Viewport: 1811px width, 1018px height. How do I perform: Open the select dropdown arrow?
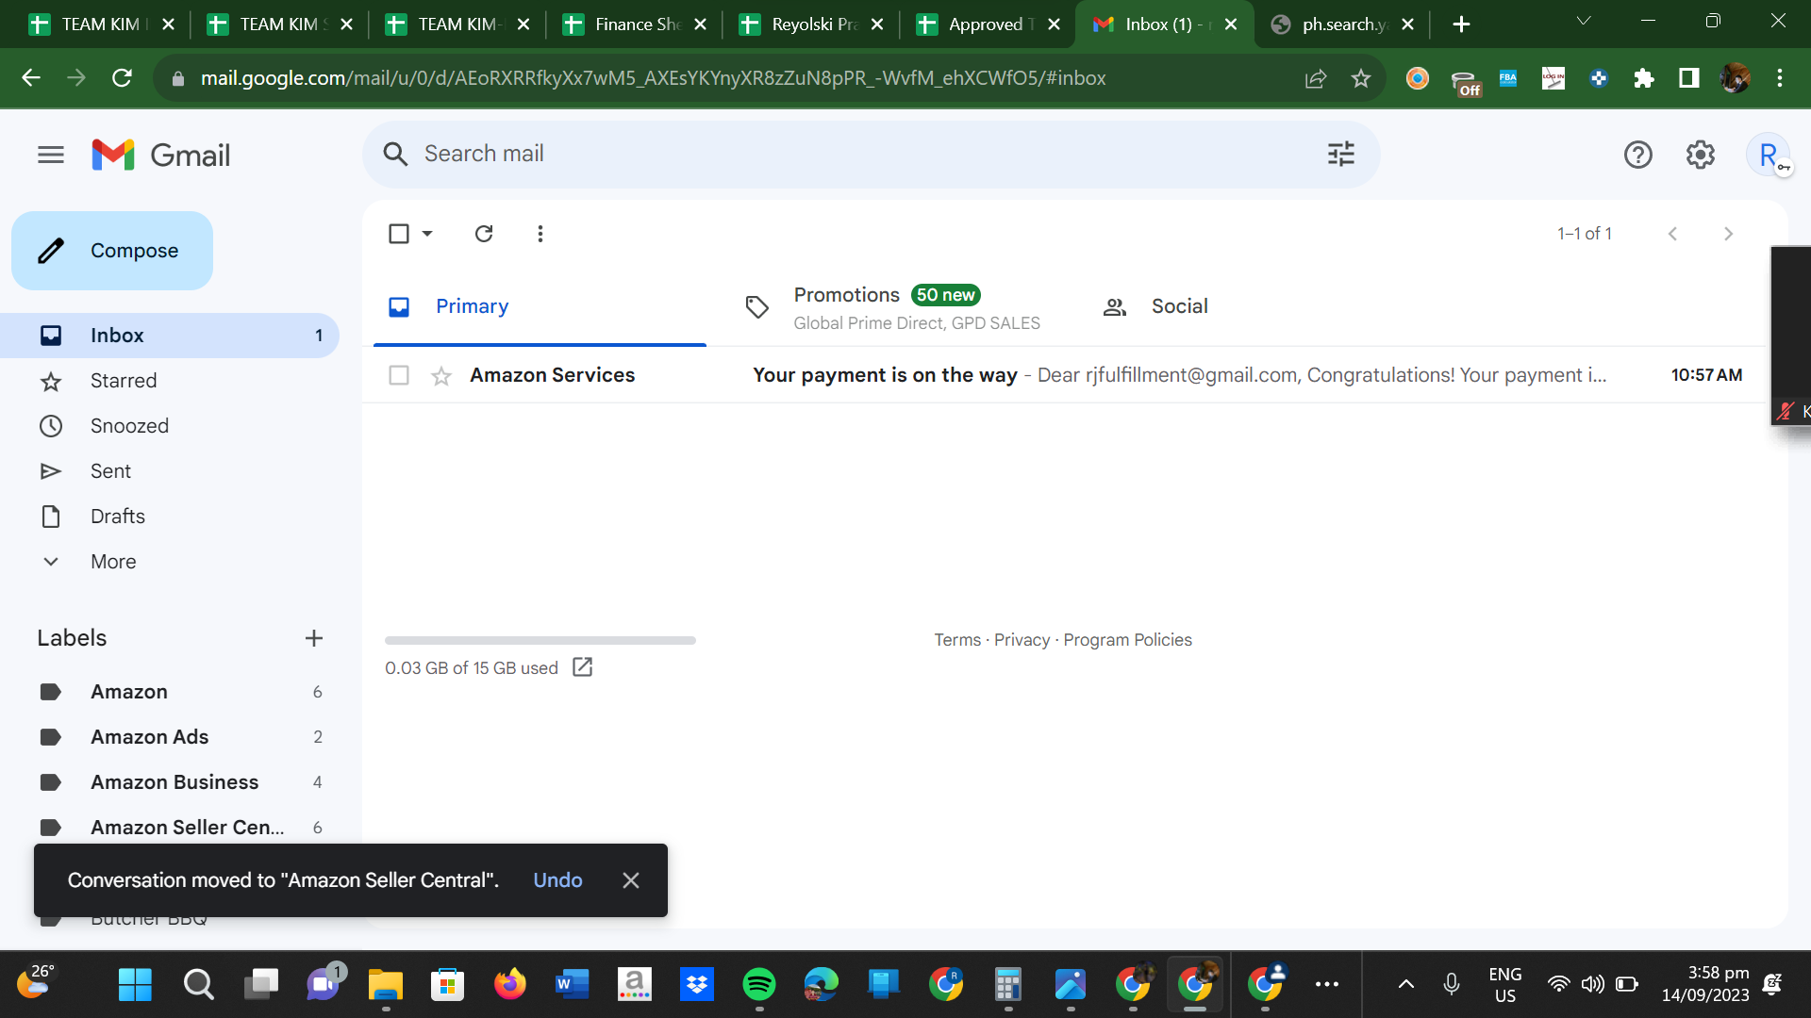click(427, 234)
